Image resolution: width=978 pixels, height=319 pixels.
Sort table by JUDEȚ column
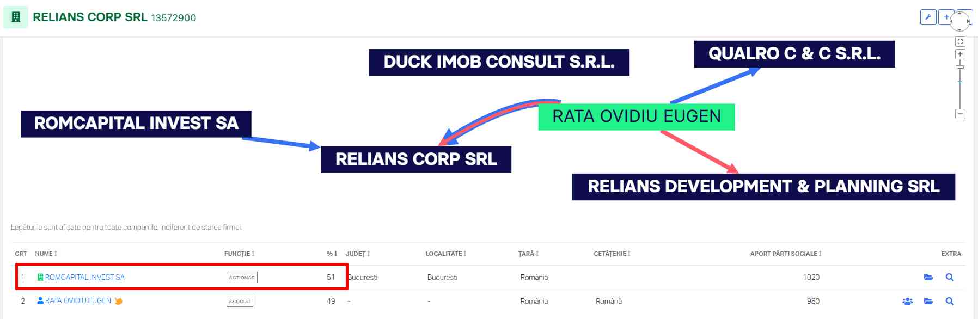point(357,254)
